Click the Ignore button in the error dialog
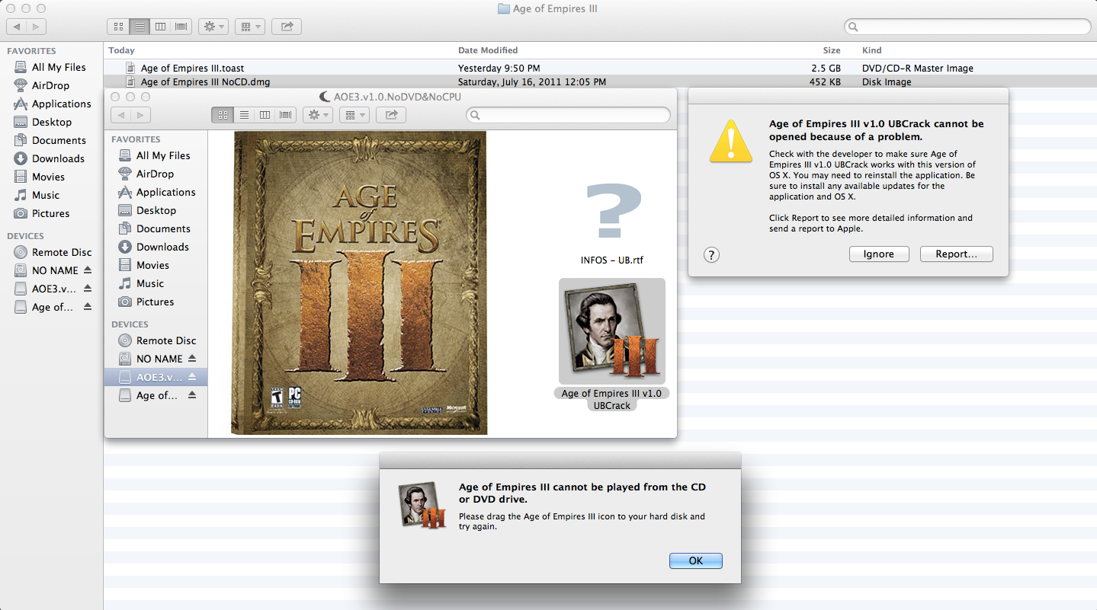 click(878, 254)
